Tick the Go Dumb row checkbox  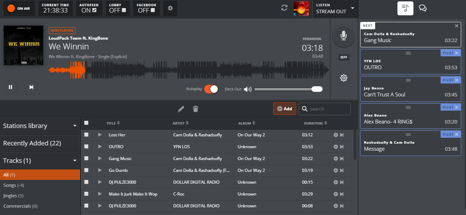pyautogui.click(x=86, y=170)
